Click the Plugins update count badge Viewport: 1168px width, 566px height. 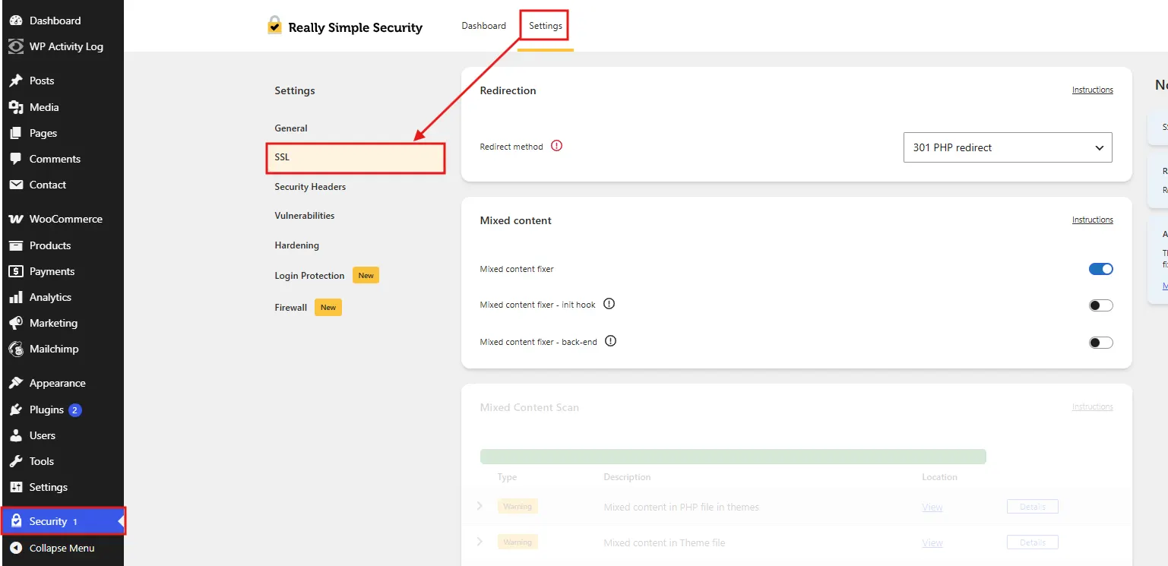click(75, 410)
